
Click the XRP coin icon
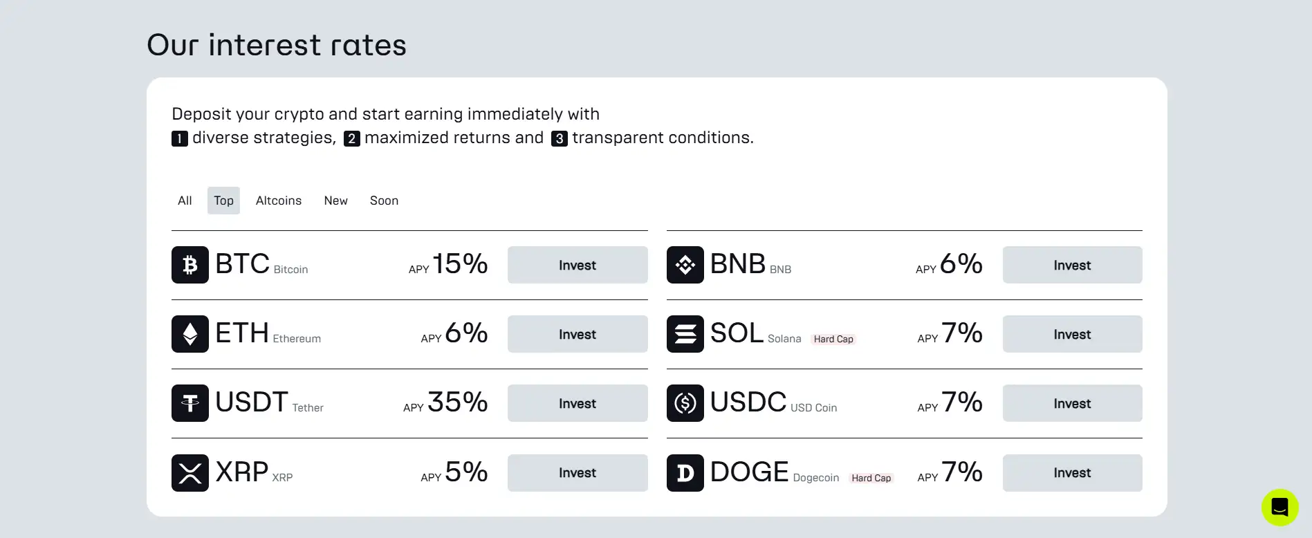pos(190,473)
